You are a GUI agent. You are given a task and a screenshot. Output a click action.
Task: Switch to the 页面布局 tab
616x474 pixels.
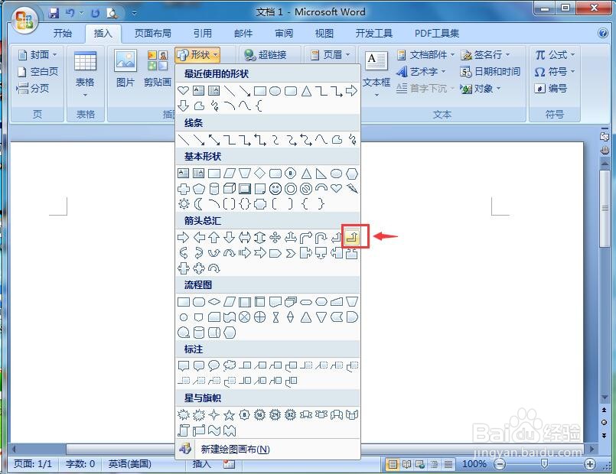[153, 34]
